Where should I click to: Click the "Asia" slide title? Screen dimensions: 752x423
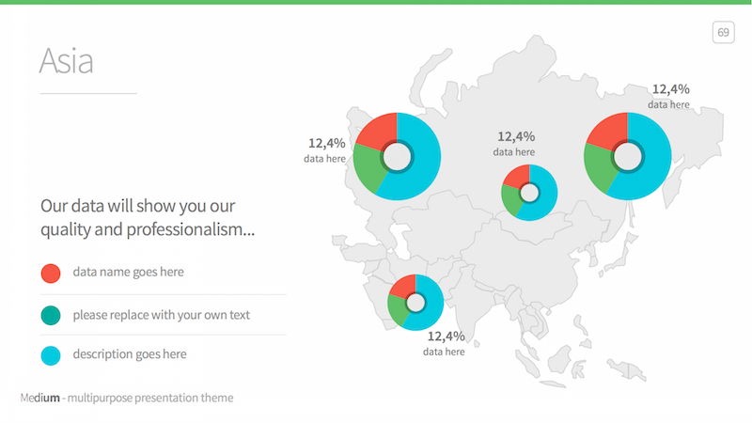pyautogui.click(x=66, y=61)
